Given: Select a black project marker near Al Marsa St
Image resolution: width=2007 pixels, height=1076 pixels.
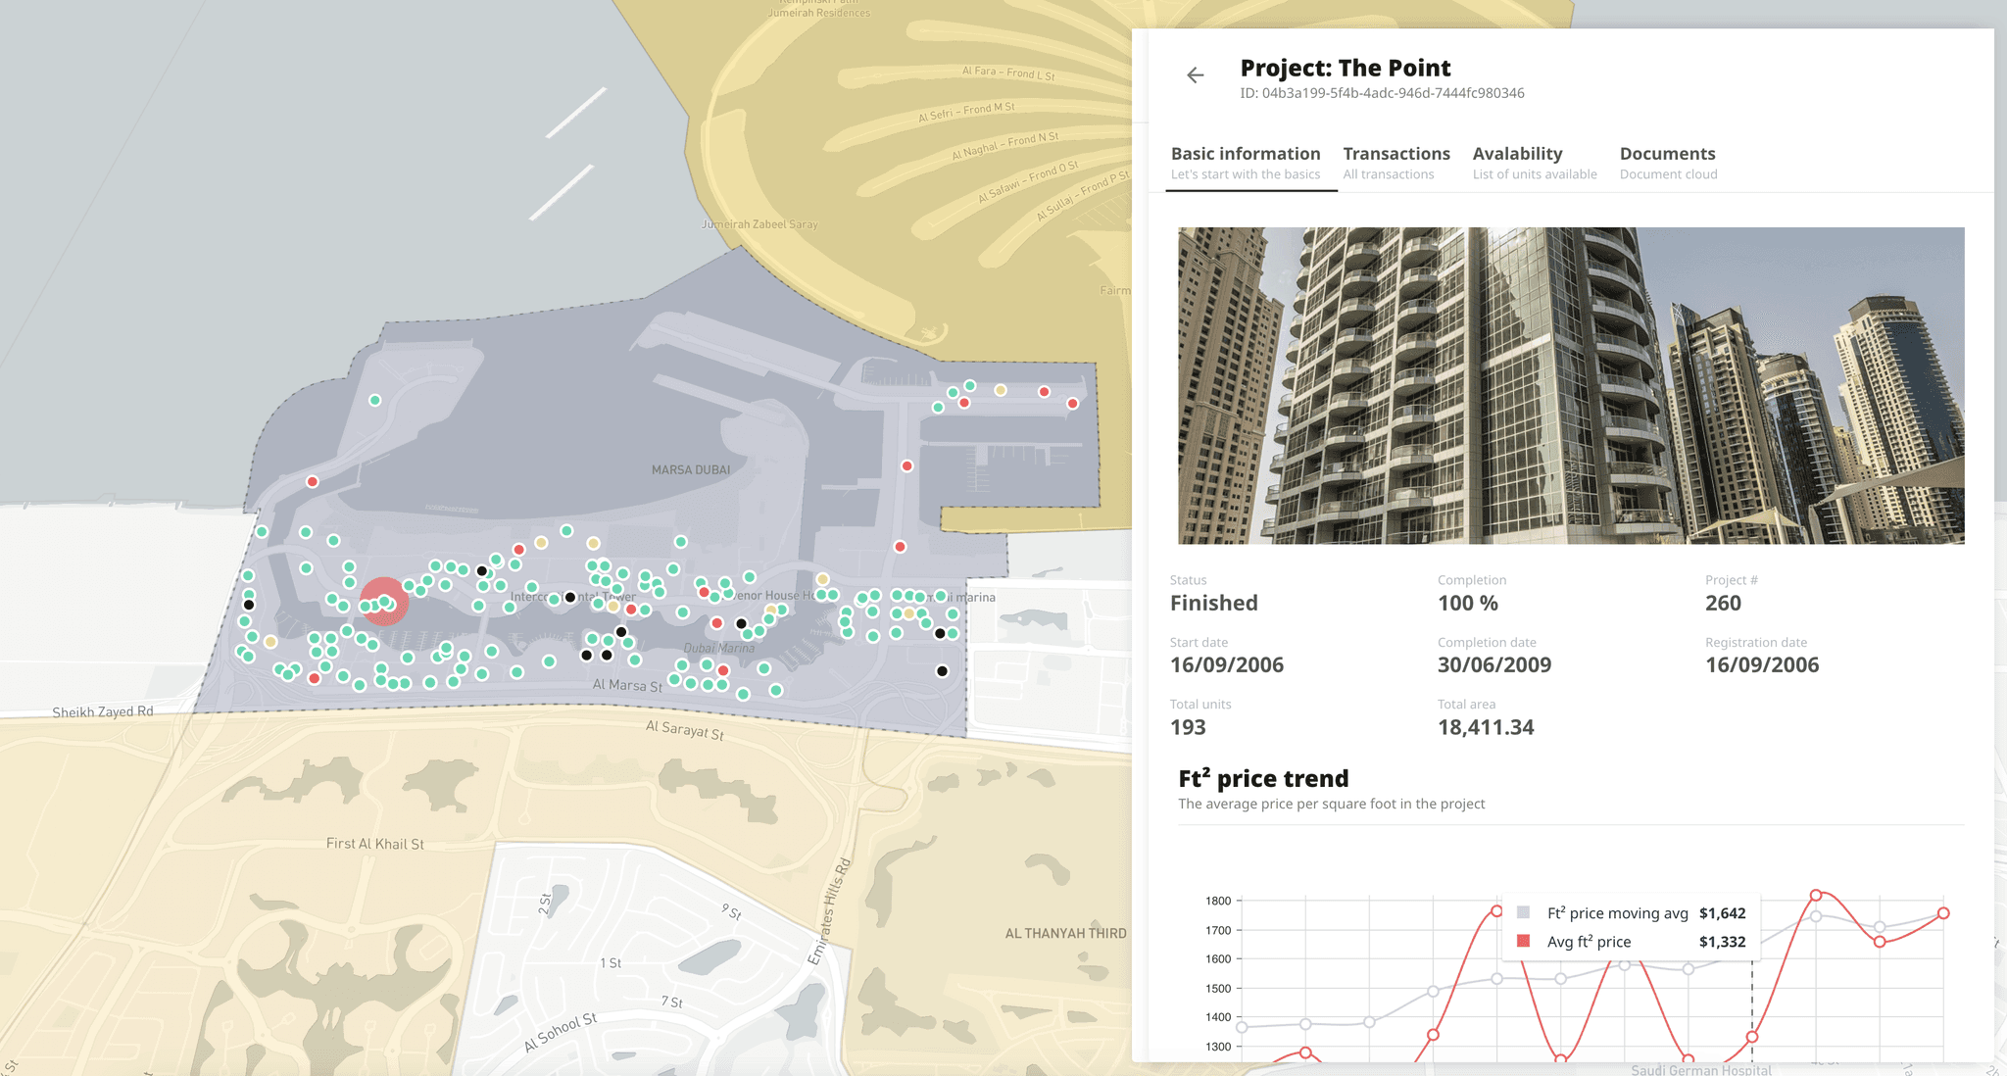Looking at the screenshot, I should [x=606, y=653].
